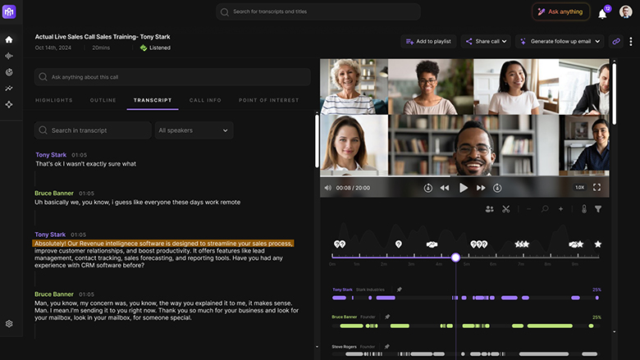Skip ahead with circular forward timer icon
640x360 pixels.
point(497,188)
